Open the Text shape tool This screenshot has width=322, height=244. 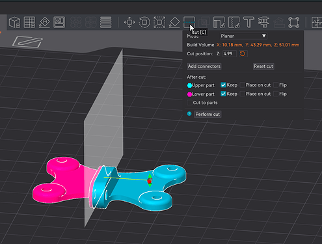pyautogui.click(x=248, y=22)
